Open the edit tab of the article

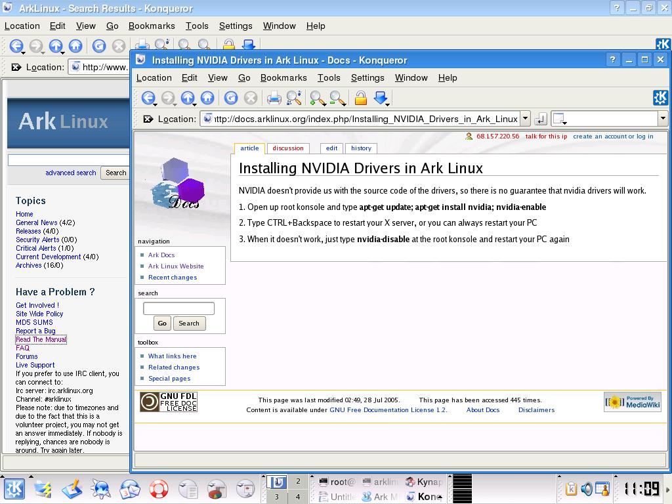coord(331,148)
